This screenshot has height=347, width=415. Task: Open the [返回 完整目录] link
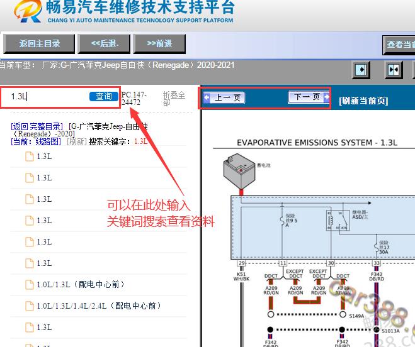coord(37,126)
